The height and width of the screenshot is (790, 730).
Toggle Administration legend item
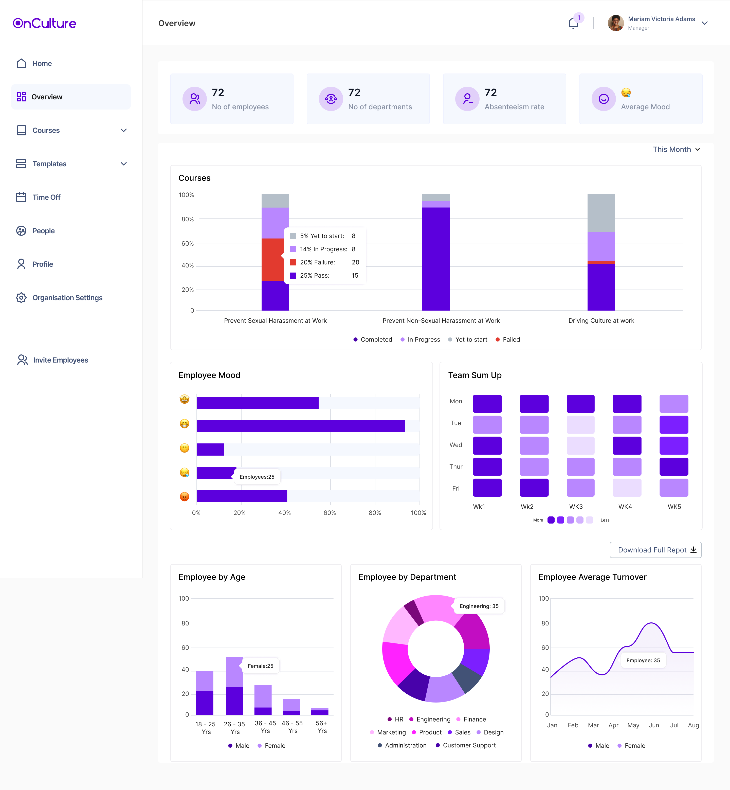click(x=402, y=745)
